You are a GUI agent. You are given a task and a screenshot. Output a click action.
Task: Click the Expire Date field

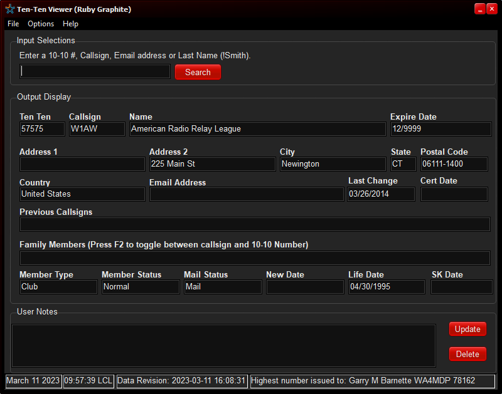click(440, 129)
